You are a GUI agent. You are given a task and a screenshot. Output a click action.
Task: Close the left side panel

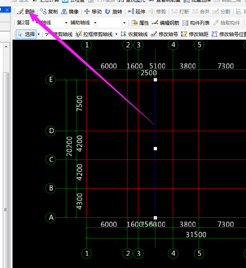(x=7, y=10)
